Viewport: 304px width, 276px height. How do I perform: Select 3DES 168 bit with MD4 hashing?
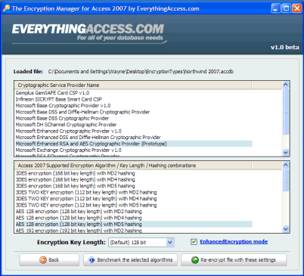[134, 180]
